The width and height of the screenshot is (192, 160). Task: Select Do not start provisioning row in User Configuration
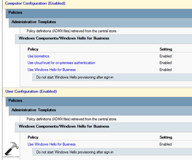point(112,152)
